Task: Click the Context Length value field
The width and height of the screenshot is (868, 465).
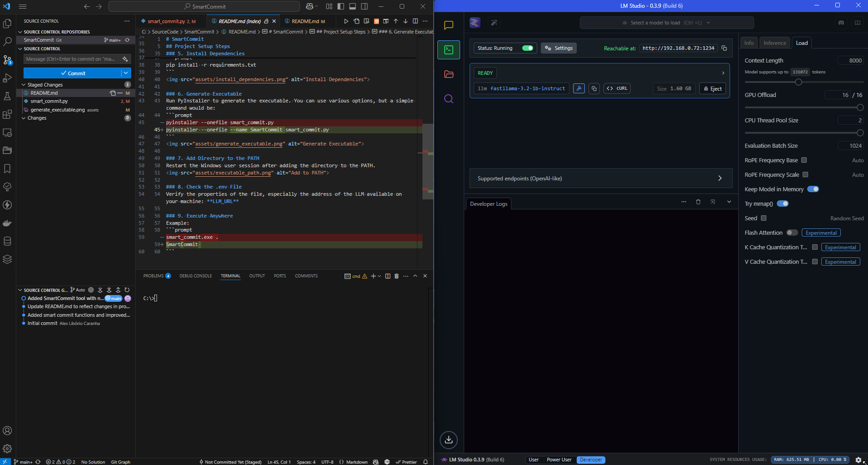Action: coord(850,61)
